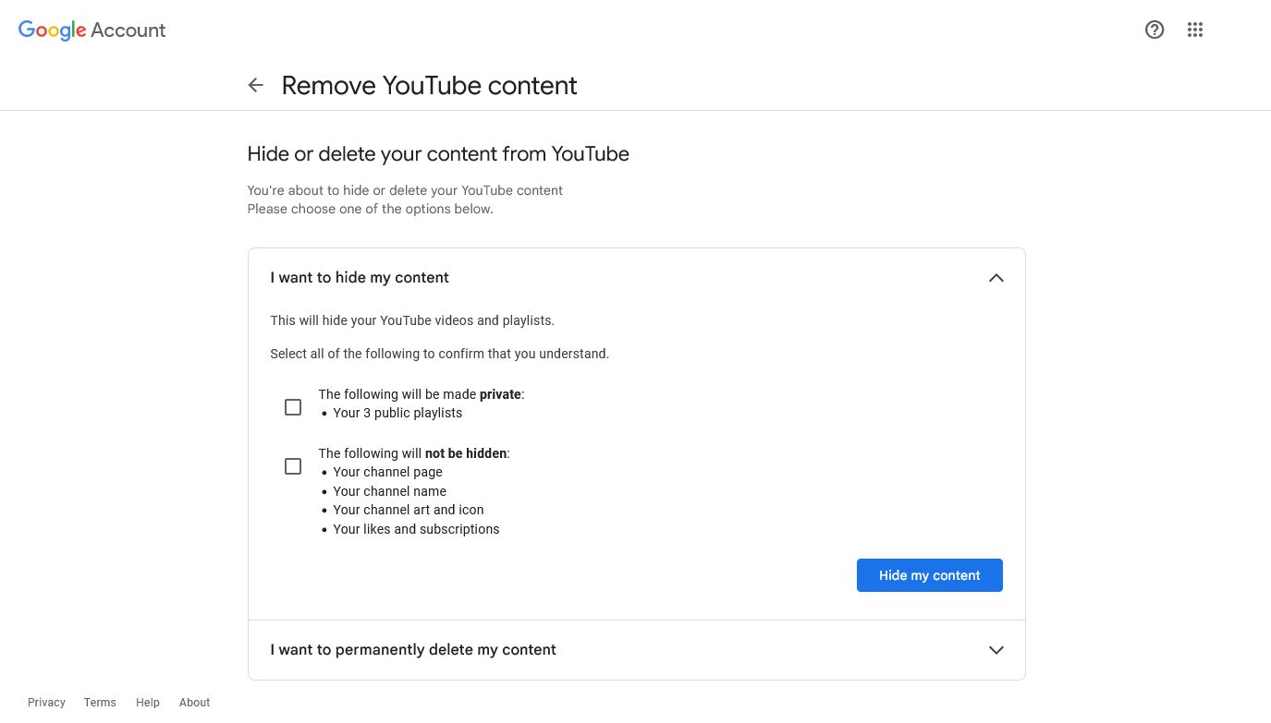Screen dimensions: 1271x723
Task: Click the Your 3 public playlists list item
Action: coord(397,413)
